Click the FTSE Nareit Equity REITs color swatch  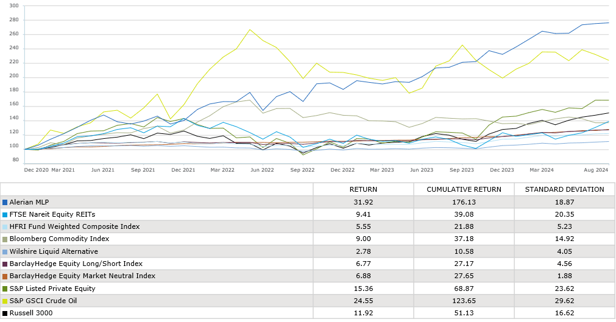(x=5, y=214)
